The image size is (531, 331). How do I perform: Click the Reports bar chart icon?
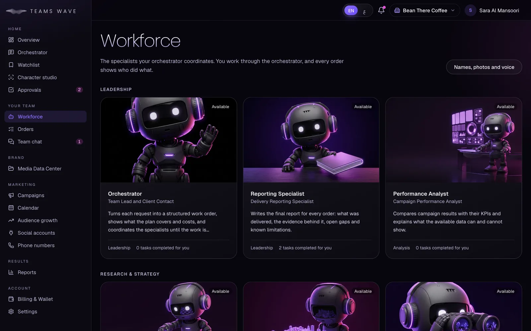tap(11, 272)
